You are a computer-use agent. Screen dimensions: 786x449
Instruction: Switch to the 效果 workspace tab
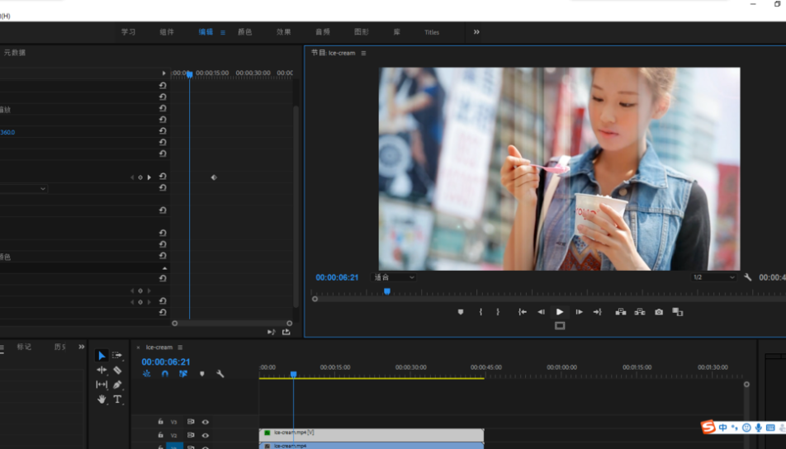(284, 32)
